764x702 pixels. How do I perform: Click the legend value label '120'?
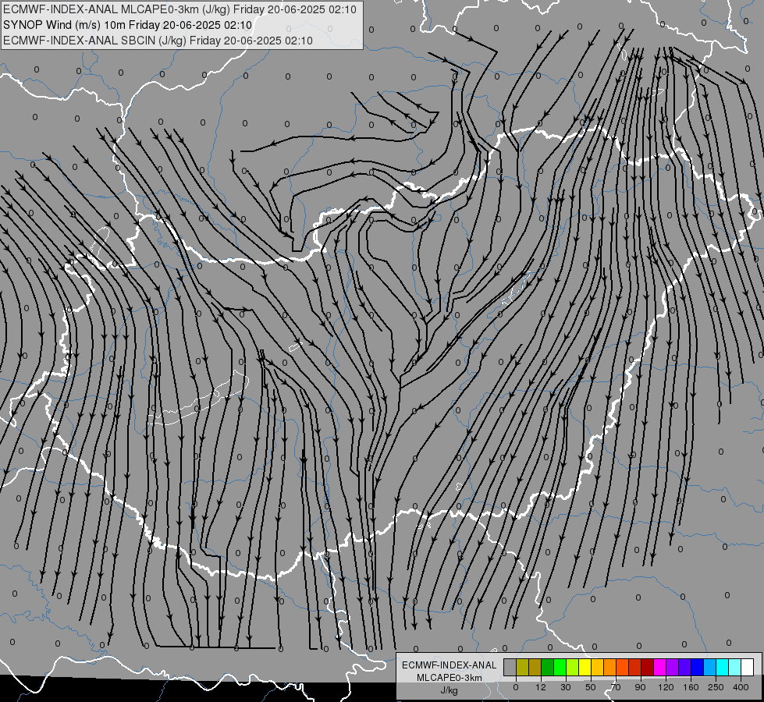(666, 687)
